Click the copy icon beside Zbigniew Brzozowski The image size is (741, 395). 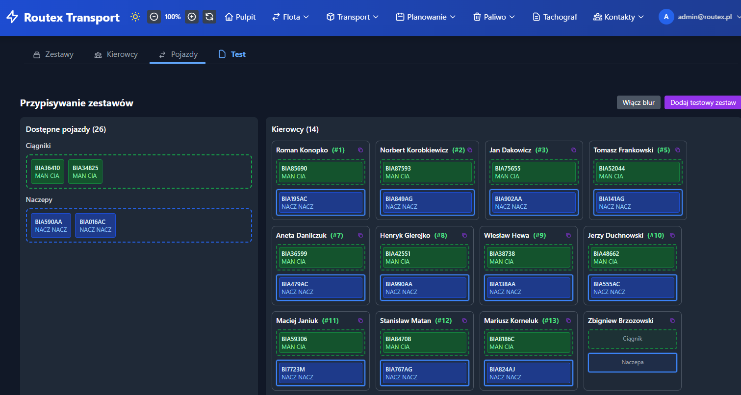tap(672, 321)
